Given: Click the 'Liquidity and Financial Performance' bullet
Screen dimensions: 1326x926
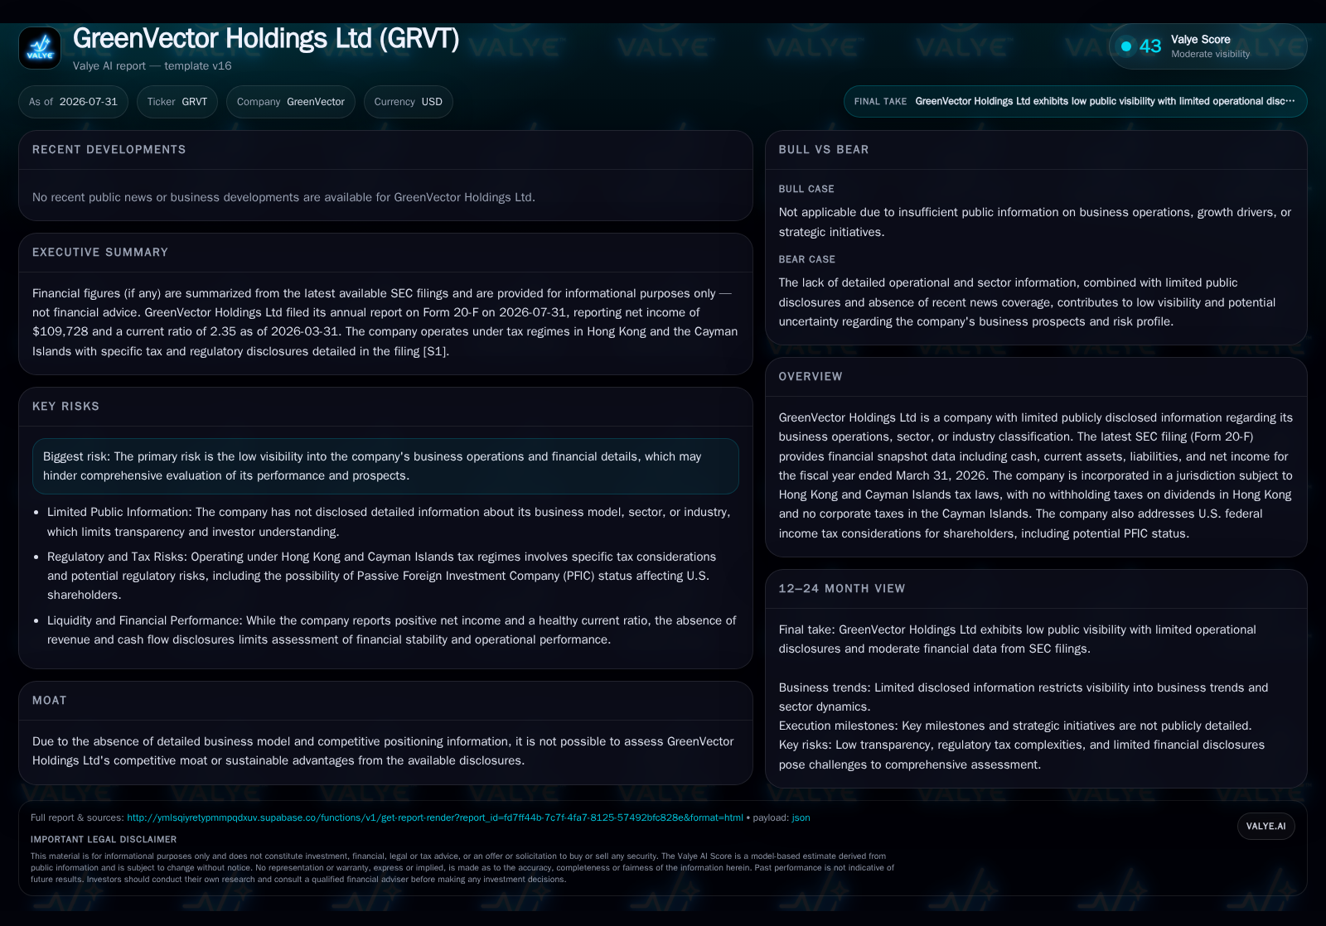Looking at the screenshot, I should tap(391, 630).
